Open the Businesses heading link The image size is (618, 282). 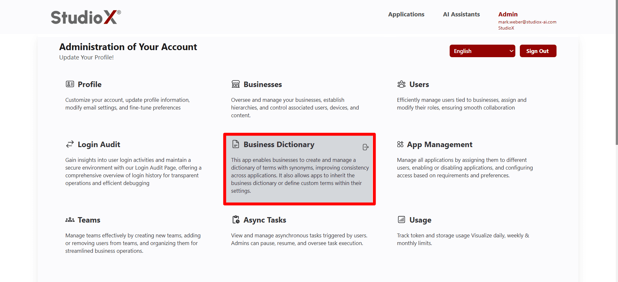click(263, 84)
